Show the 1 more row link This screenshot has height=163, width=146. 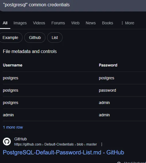[13, 127]
